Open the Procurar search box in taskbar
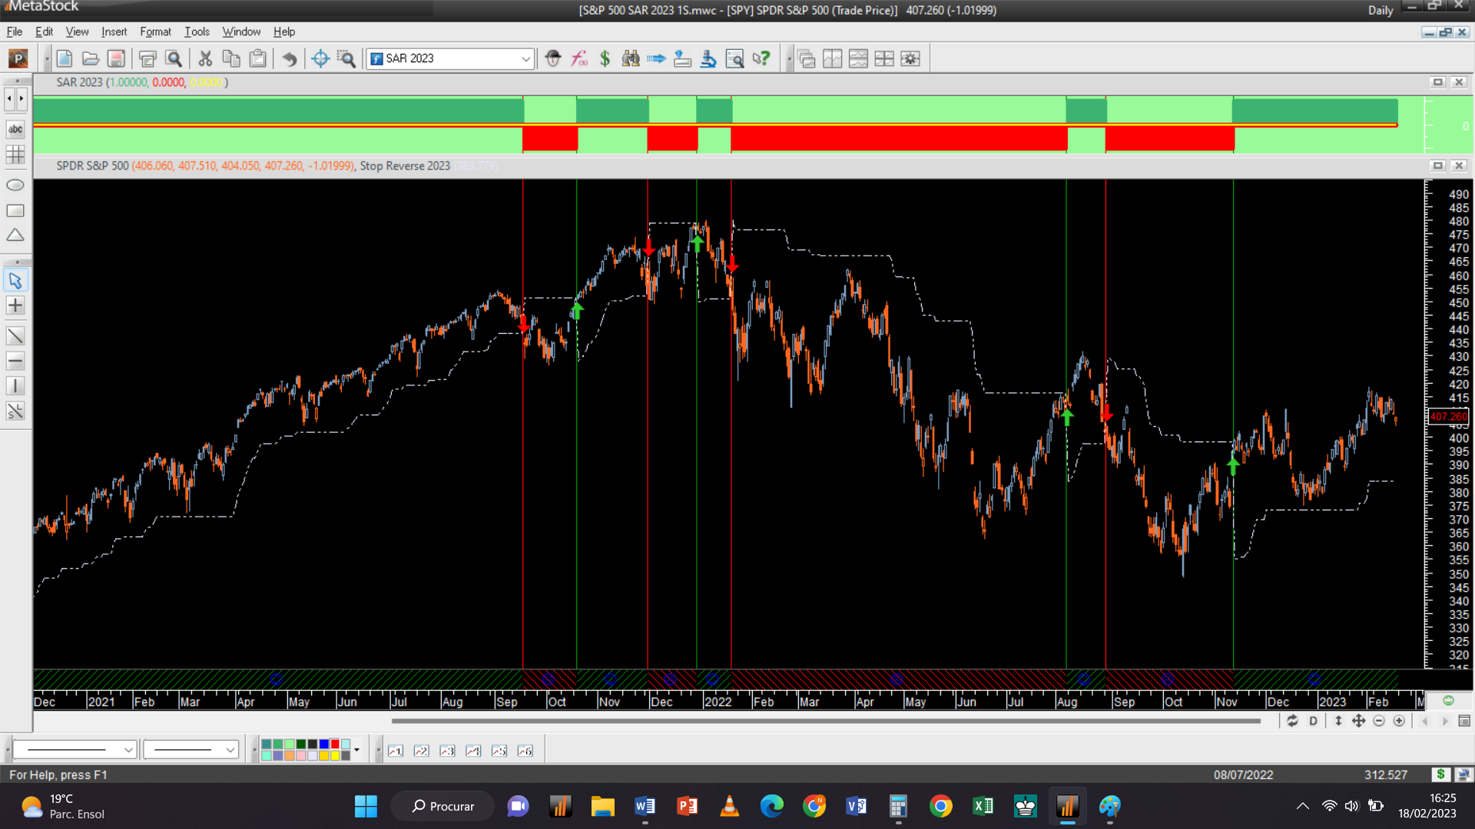 (443, 806)
